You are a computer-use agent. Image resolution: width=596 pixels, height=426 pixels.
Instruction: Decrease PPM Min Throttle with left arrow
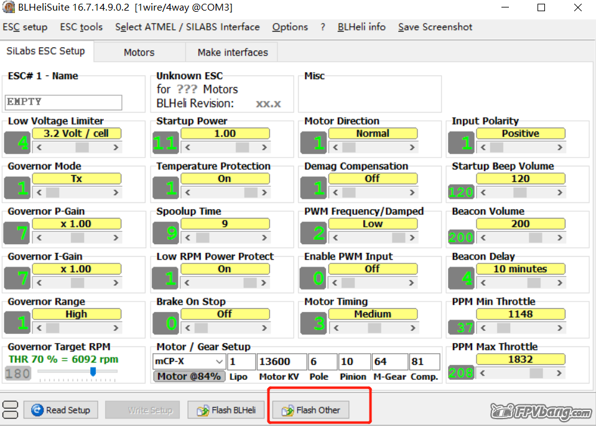pyautogui.click(x=483, y=328)
